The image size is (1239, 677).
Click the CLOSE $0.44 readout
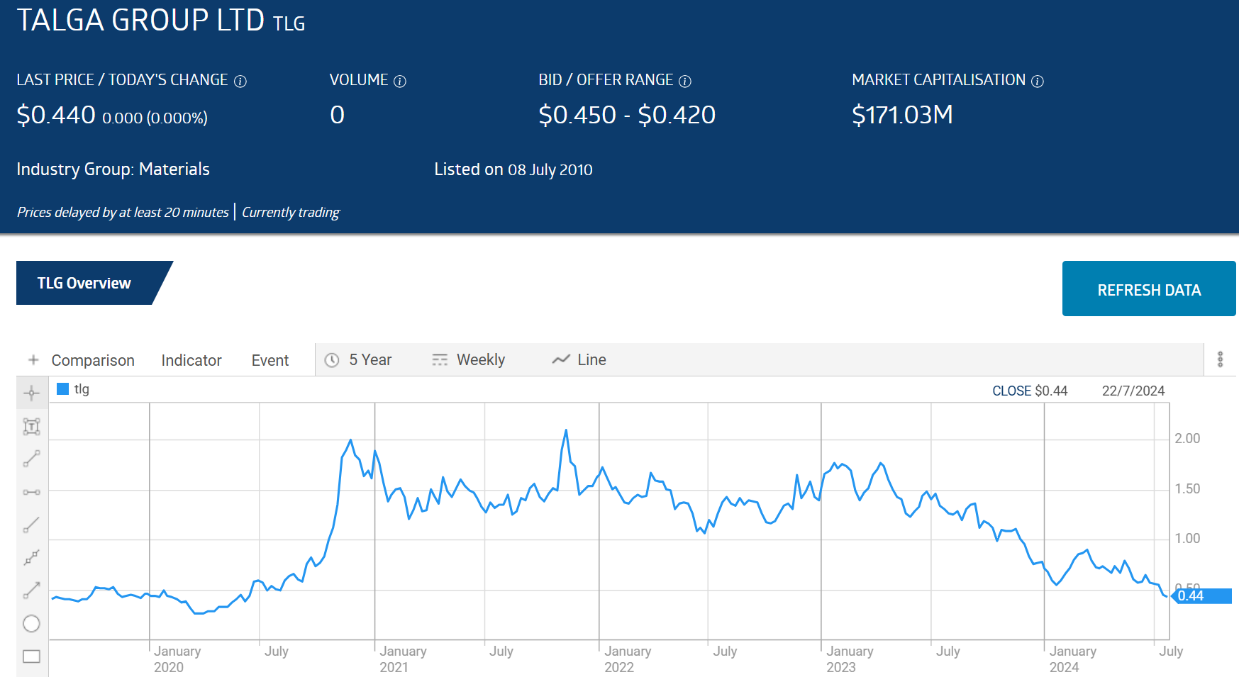coord(1030,391)
